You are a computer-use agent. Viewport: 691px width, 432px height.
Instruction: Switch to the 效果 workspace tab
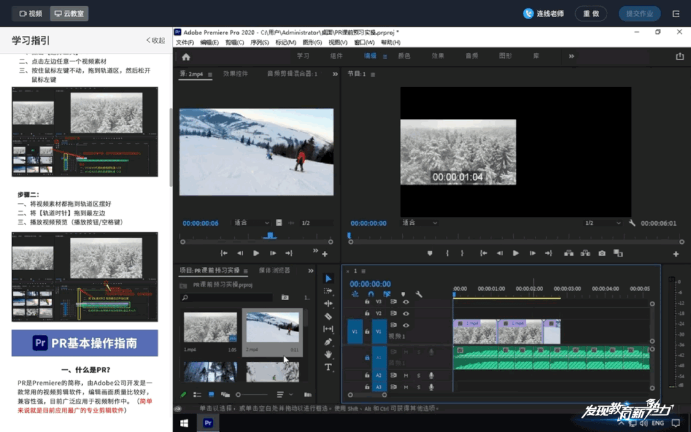438,56
